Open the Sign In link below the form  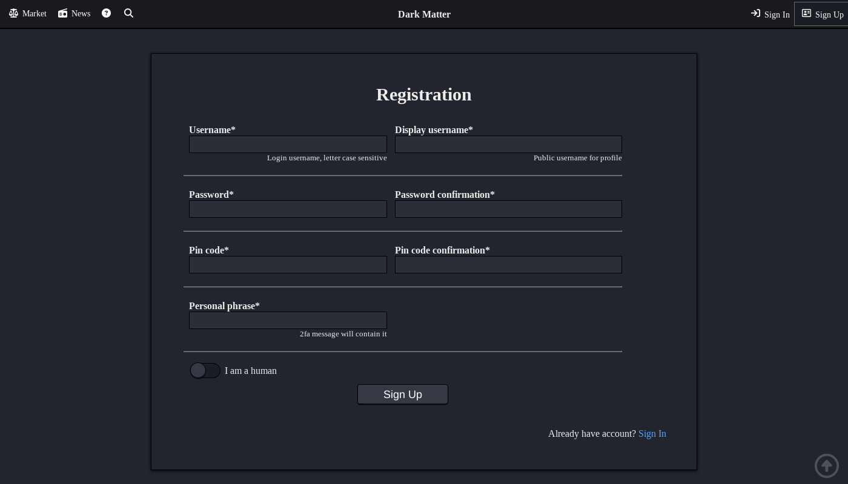coord(652,433)
